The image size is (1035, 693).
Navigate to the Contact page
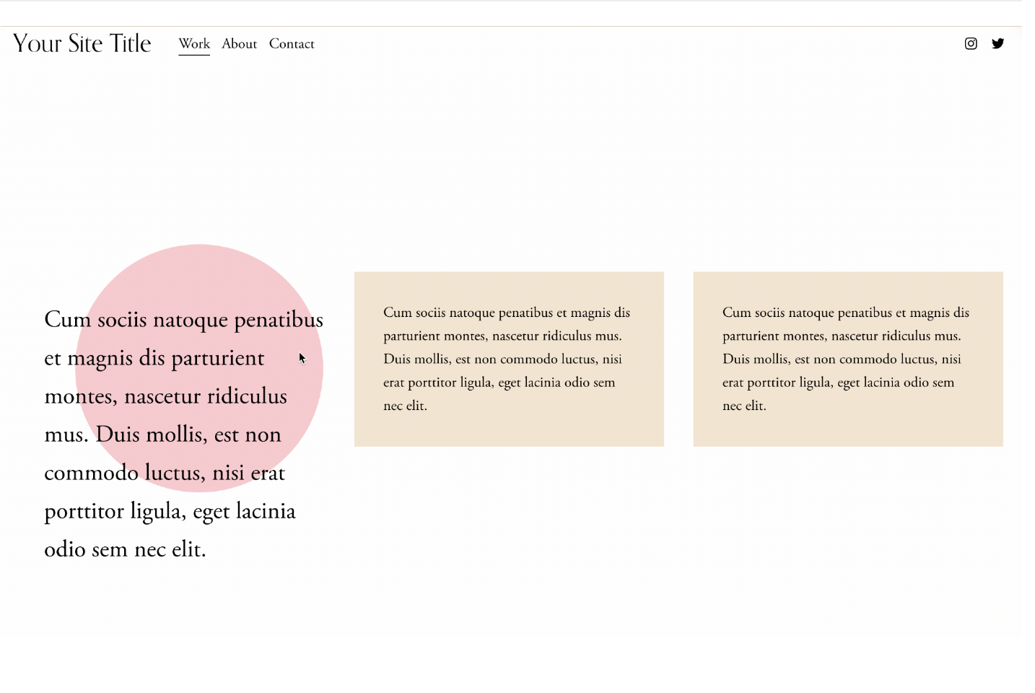(292, 44)
